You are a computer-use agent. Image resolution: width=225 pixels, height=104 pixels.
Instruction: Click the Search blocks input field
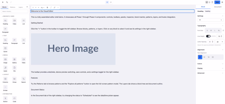pos(14,11)
